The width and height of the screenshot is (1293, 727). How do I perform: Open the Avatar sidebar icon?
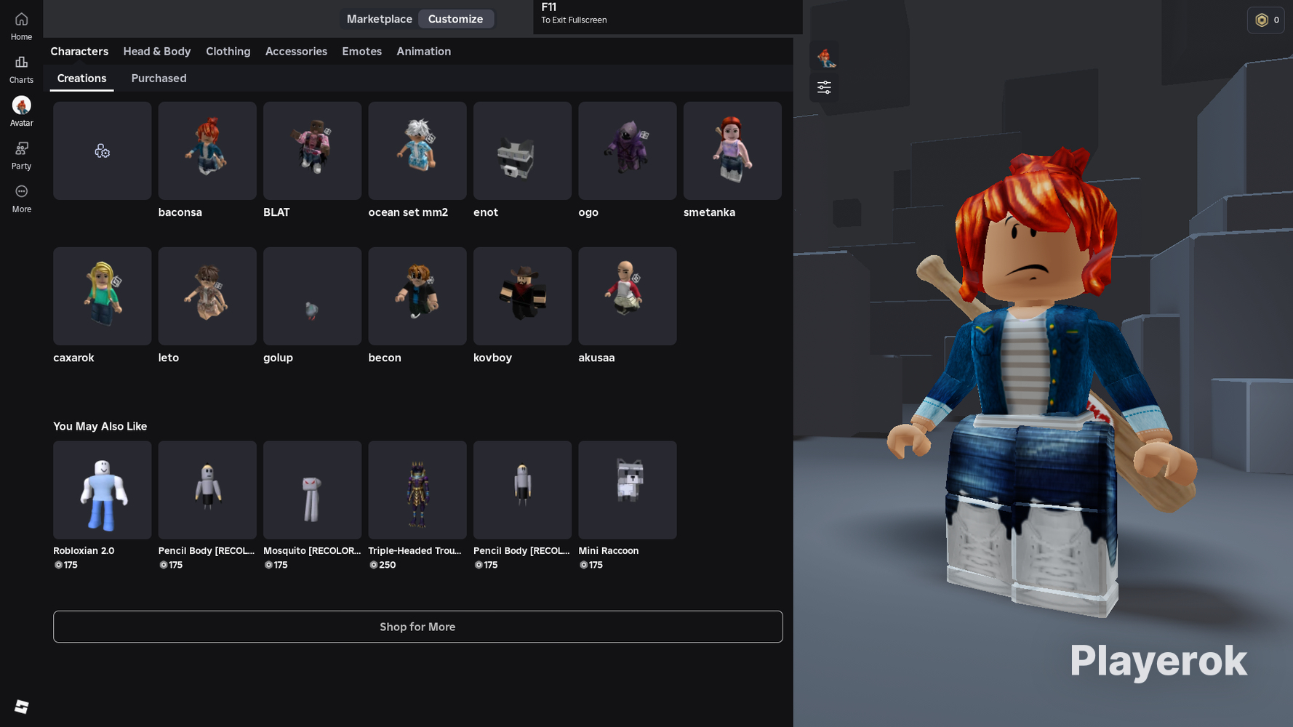[x=21, y=112]
